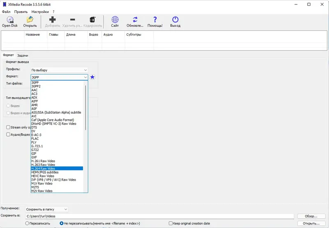Collapse the Формат combo box arrow
Viewport: 329px width, 228px height.
[86, 77]
